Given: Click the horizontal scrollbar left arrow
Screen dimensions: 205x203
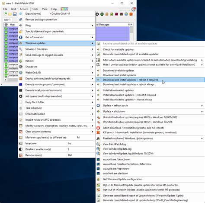Looking at the screenshot, I should coord(6,80).
